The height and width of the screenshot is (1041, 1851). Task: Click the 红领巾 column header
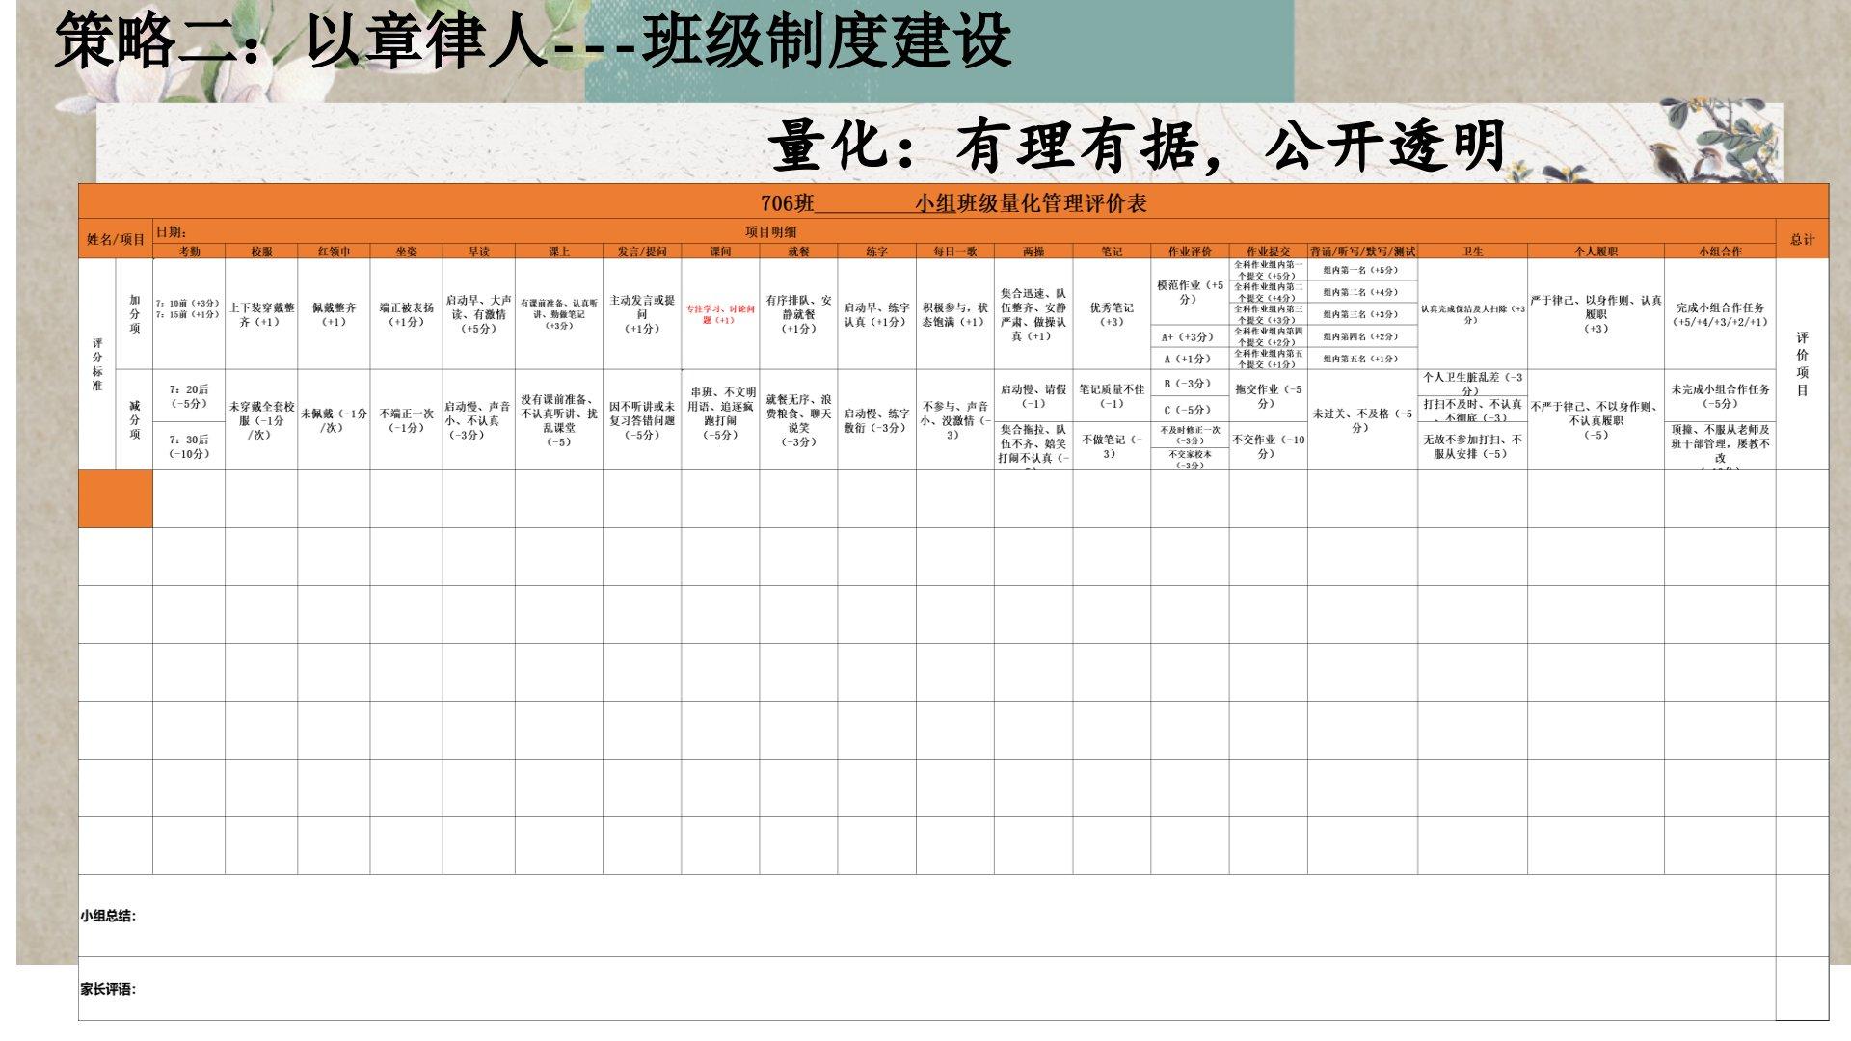334,252
